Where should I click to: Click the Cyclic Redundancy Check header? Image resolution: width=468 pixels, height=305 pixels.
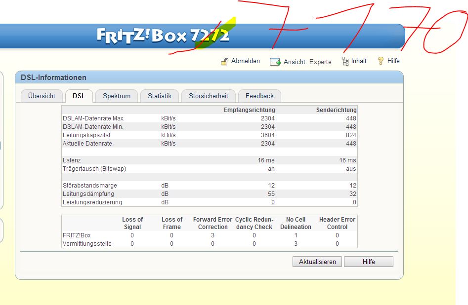click(254, 223)
